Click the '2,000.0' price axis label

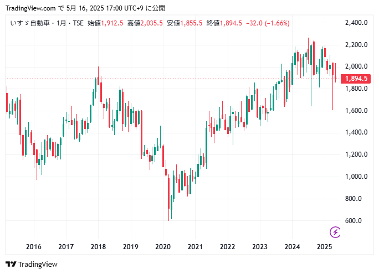[x=356, y=66]
